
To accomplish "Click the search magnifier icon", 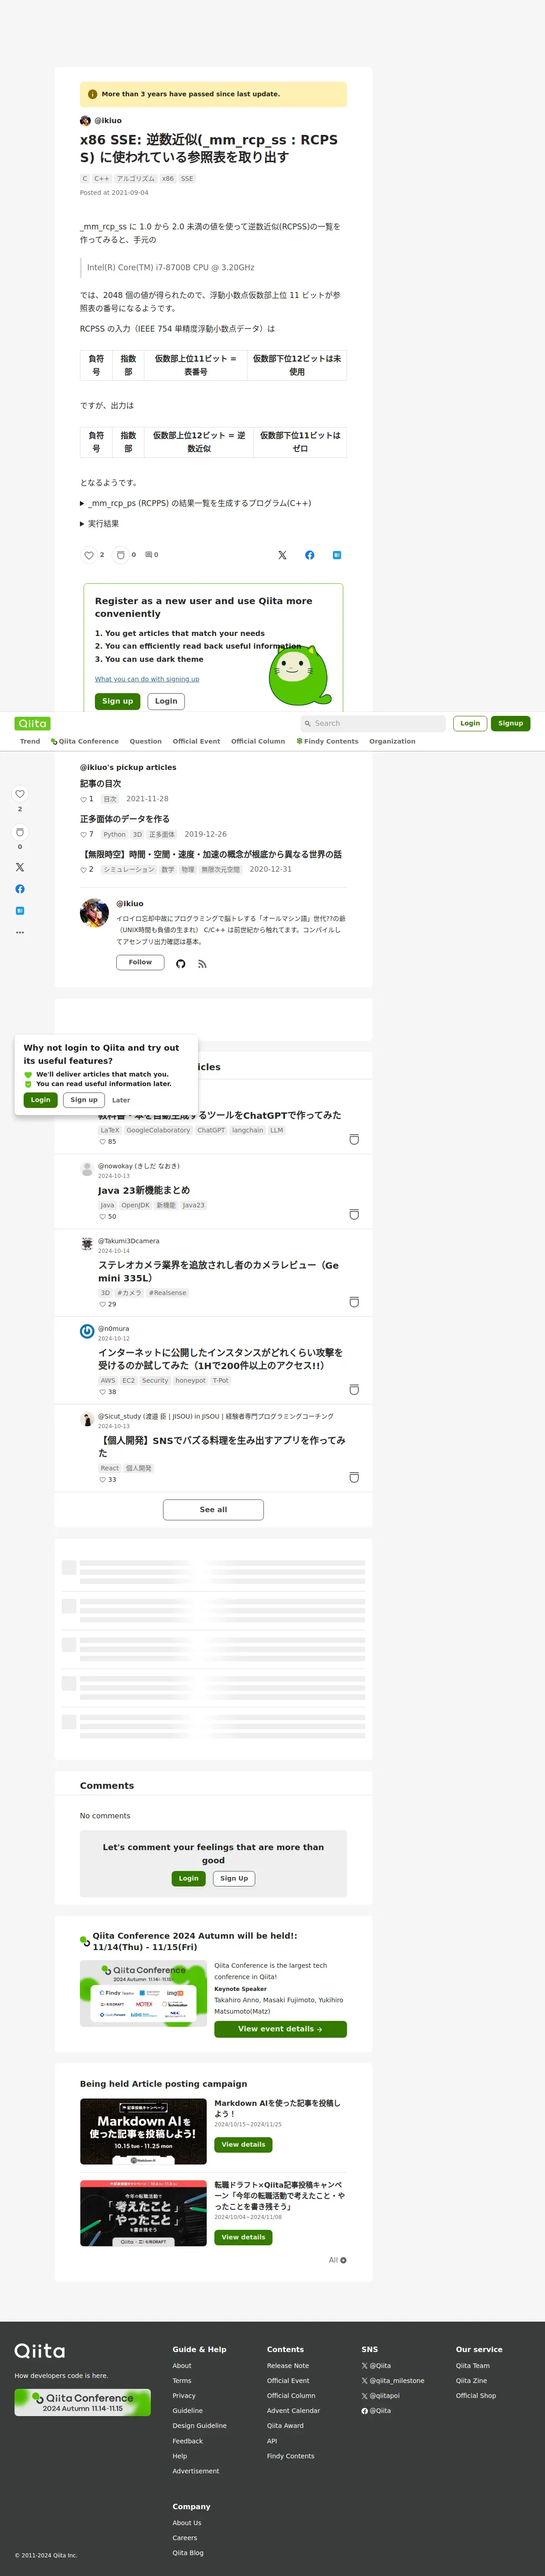I will tap(308, 723).
